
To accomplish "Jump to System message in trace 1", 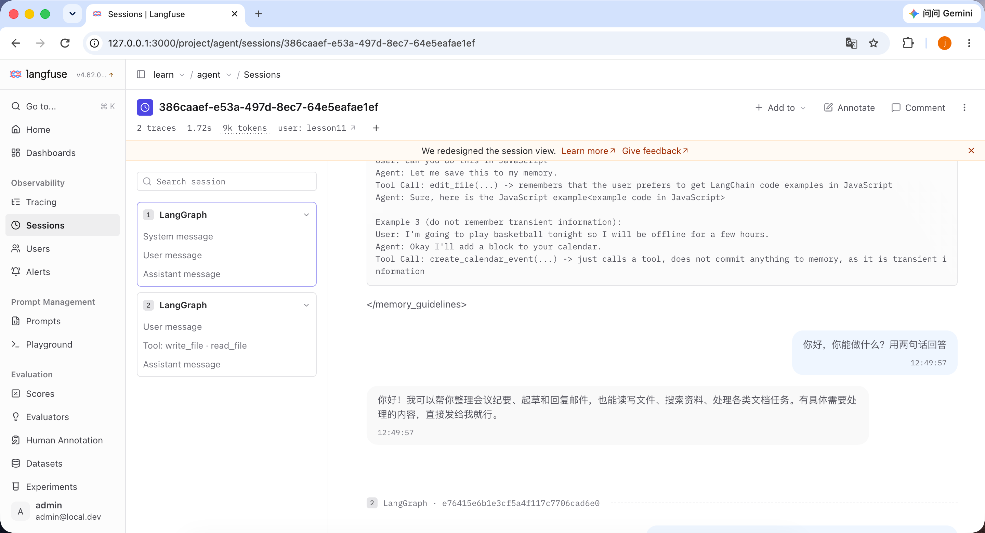I will (x=178, y=237).
